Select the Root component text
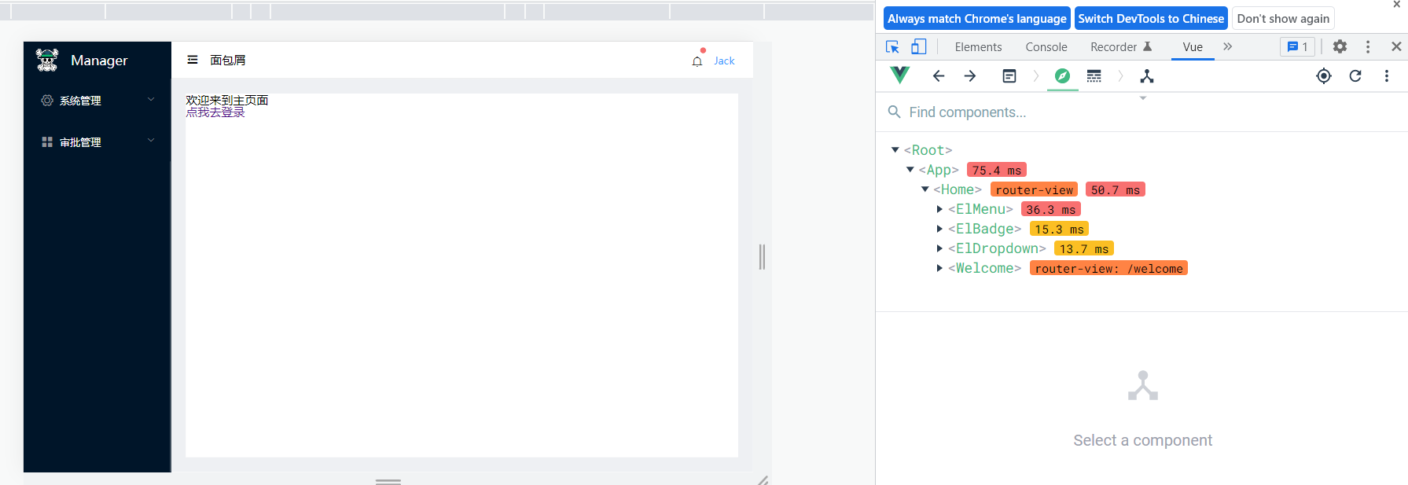Screen dimensions: 1408x485 928,150
